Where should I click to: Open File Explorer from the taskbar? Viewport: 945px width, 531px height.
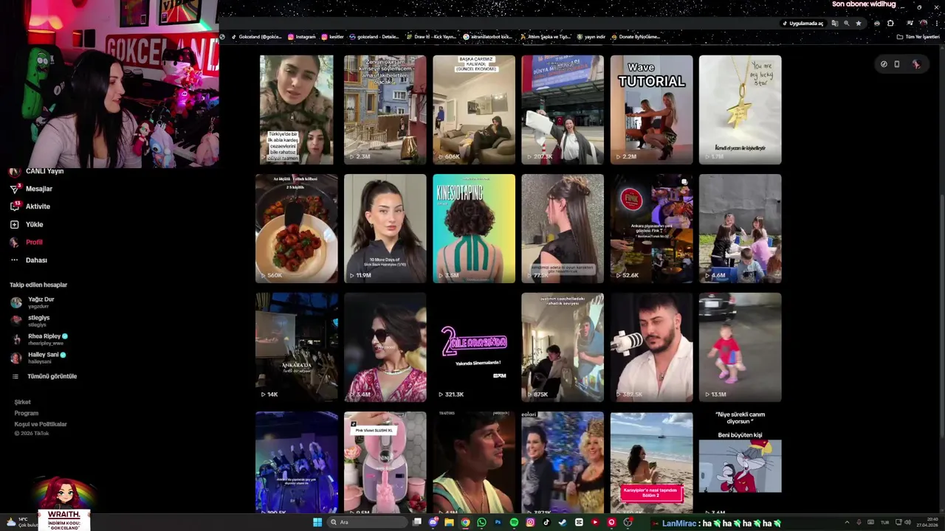tap(449, 522)
